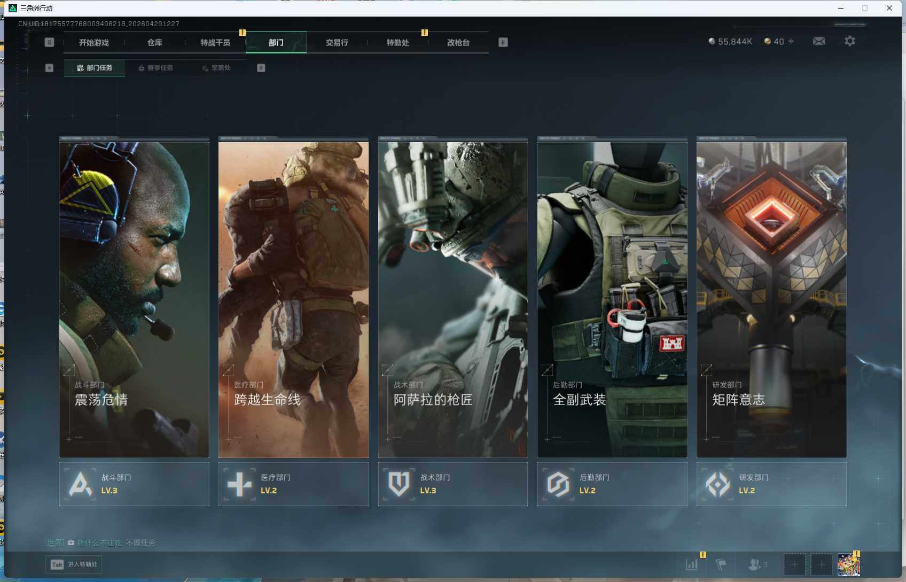Click the small icon above 战术部门 on 阿萨拉的枪匠 card

(388, 370)
